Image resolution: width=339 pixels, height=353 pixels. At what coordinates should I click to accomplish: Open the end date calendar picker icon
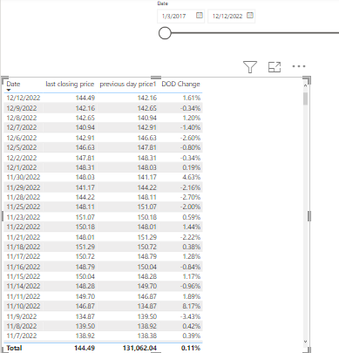(x=250, y=16)
